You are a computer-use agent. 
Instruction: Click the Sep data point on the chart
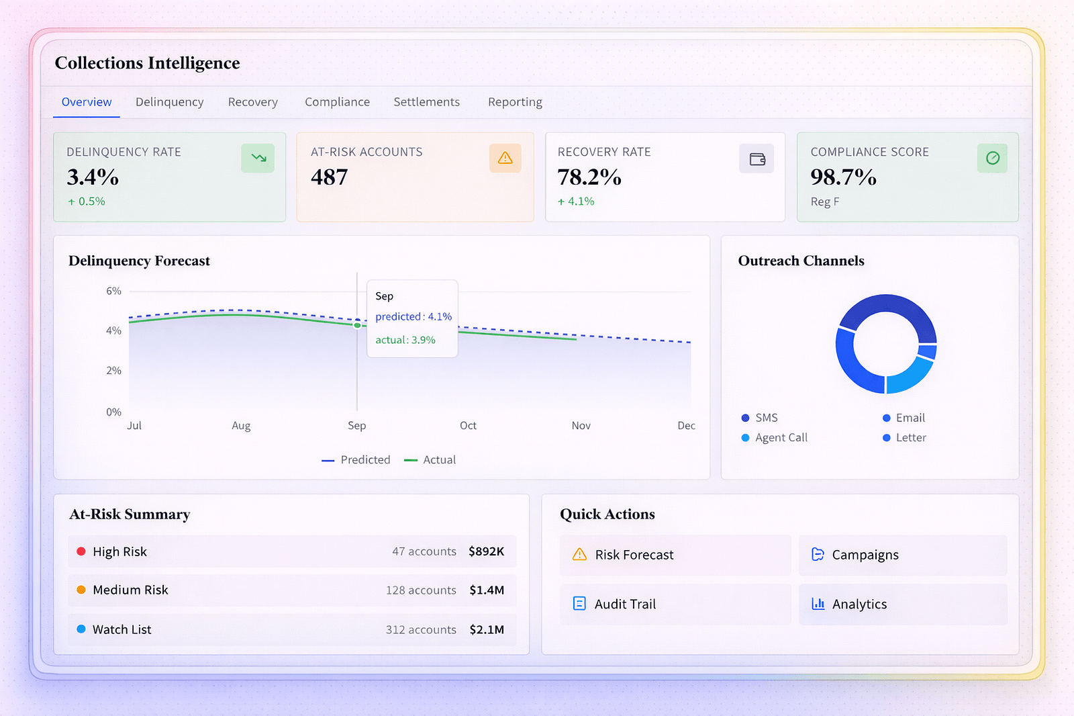[357, 325]
